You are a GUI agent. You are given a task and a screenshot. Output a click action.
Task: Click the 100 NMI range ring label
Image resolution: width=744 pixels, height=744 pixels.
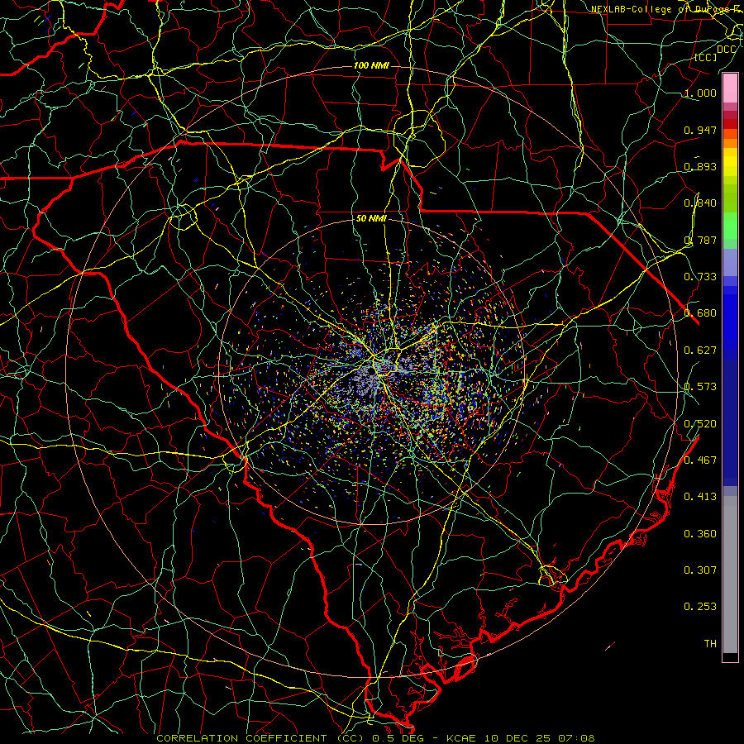(371, 65)
